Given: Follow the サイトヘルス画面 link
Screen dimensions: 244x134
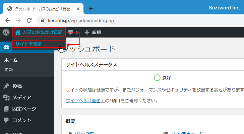Looking at the screenshot, I should pyautogui.click(x=83, y=100).
